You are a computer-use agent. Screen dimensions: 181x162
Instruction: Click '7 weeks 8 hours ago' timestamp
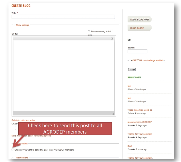click(x=137, y=149)
